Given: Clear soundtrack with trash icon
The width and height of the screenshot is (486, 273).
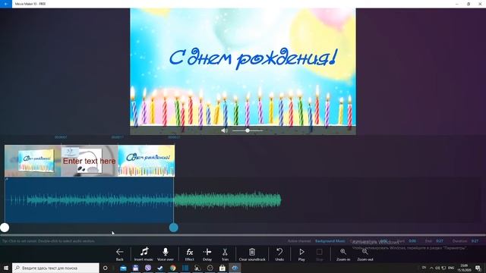Looking at the screenshot, I should click(252, 255).
